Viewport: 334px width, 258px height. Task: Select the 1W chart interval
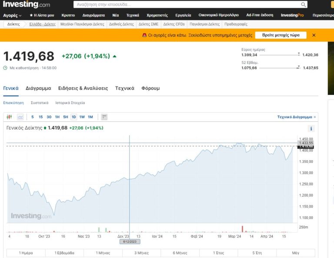(82, 117)
